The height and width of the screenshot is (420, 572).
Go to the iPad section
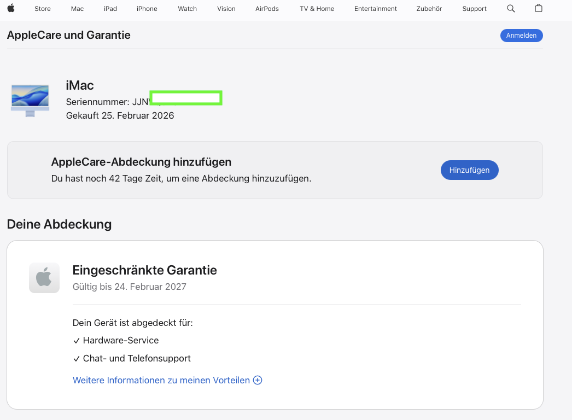110,9
